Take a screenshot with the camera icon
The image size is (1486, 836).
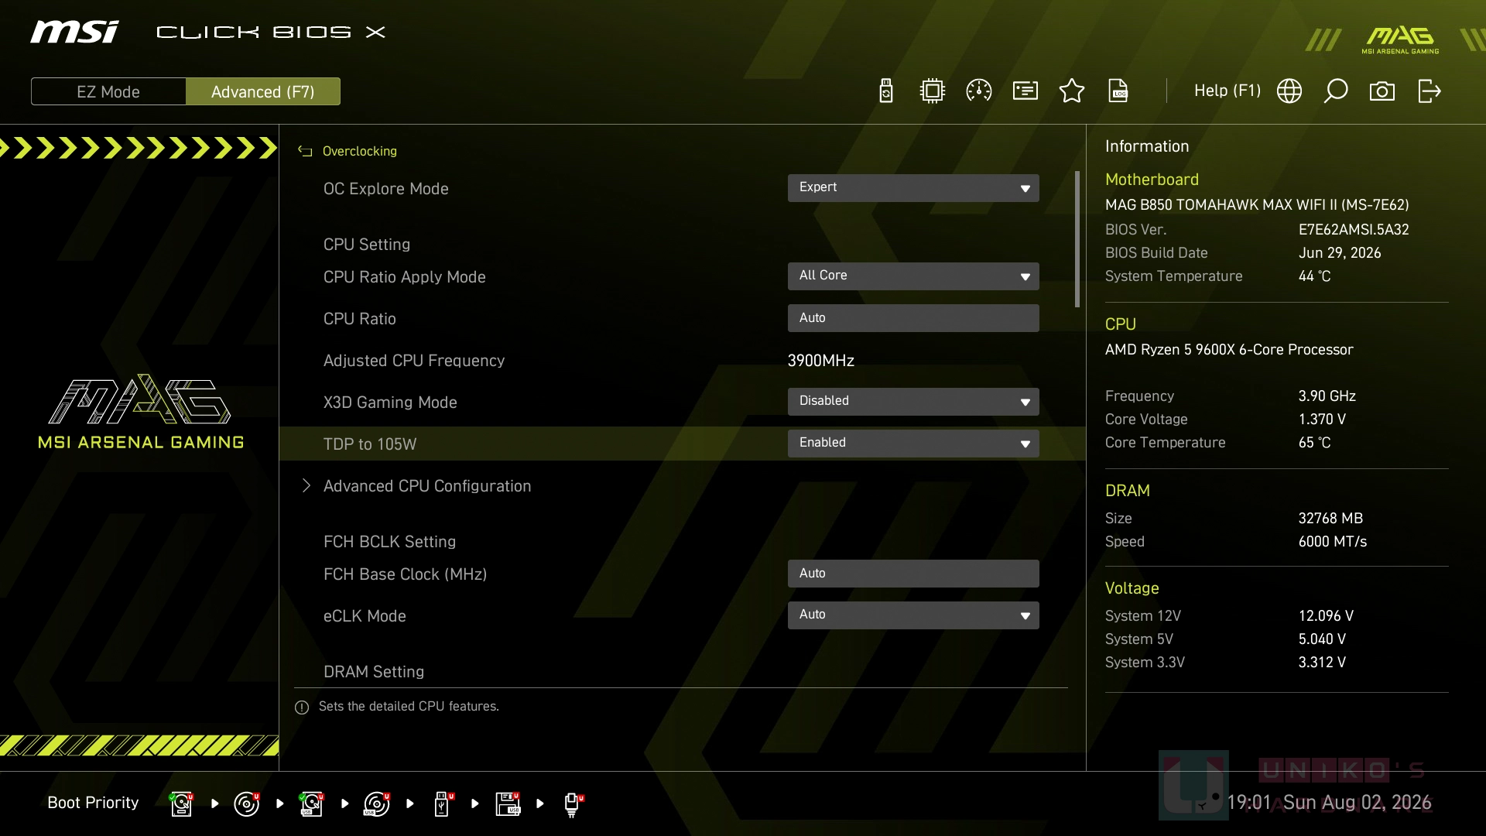[1382, 91]
